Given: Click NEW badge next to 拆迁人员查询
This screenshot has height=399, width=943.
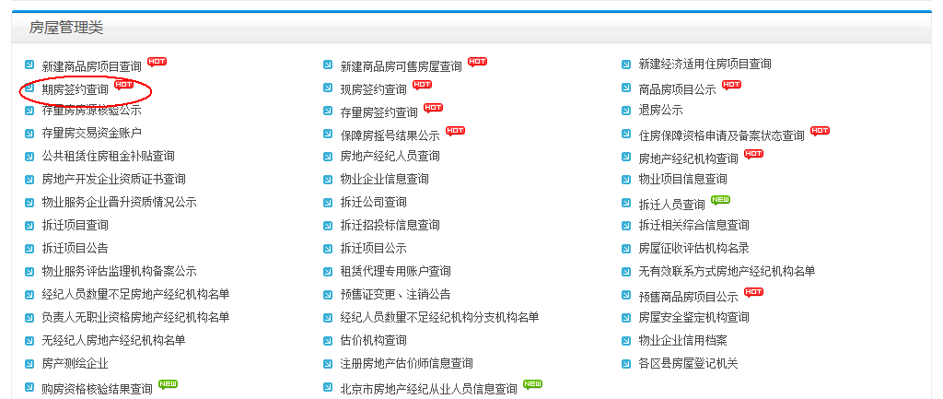Looking at the screenshot, I should 720,200.
